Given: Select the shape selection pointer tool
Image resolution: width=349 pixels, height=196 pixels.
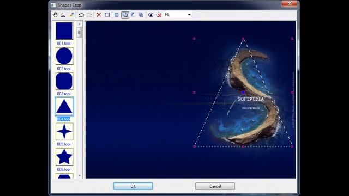Looking at the screenshot, I should tap(63, 15).
